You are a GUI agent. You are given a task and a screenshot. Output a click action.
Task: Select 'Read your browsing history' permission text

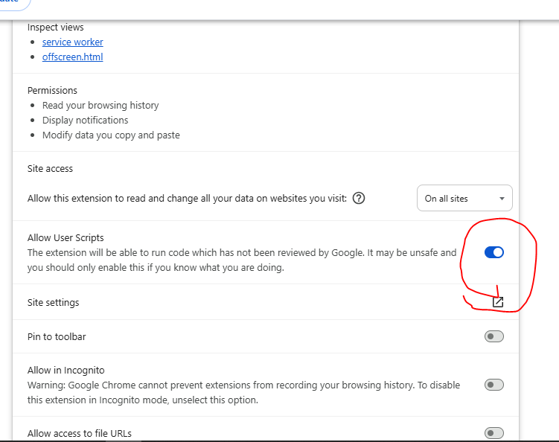[x=100, y=106]
